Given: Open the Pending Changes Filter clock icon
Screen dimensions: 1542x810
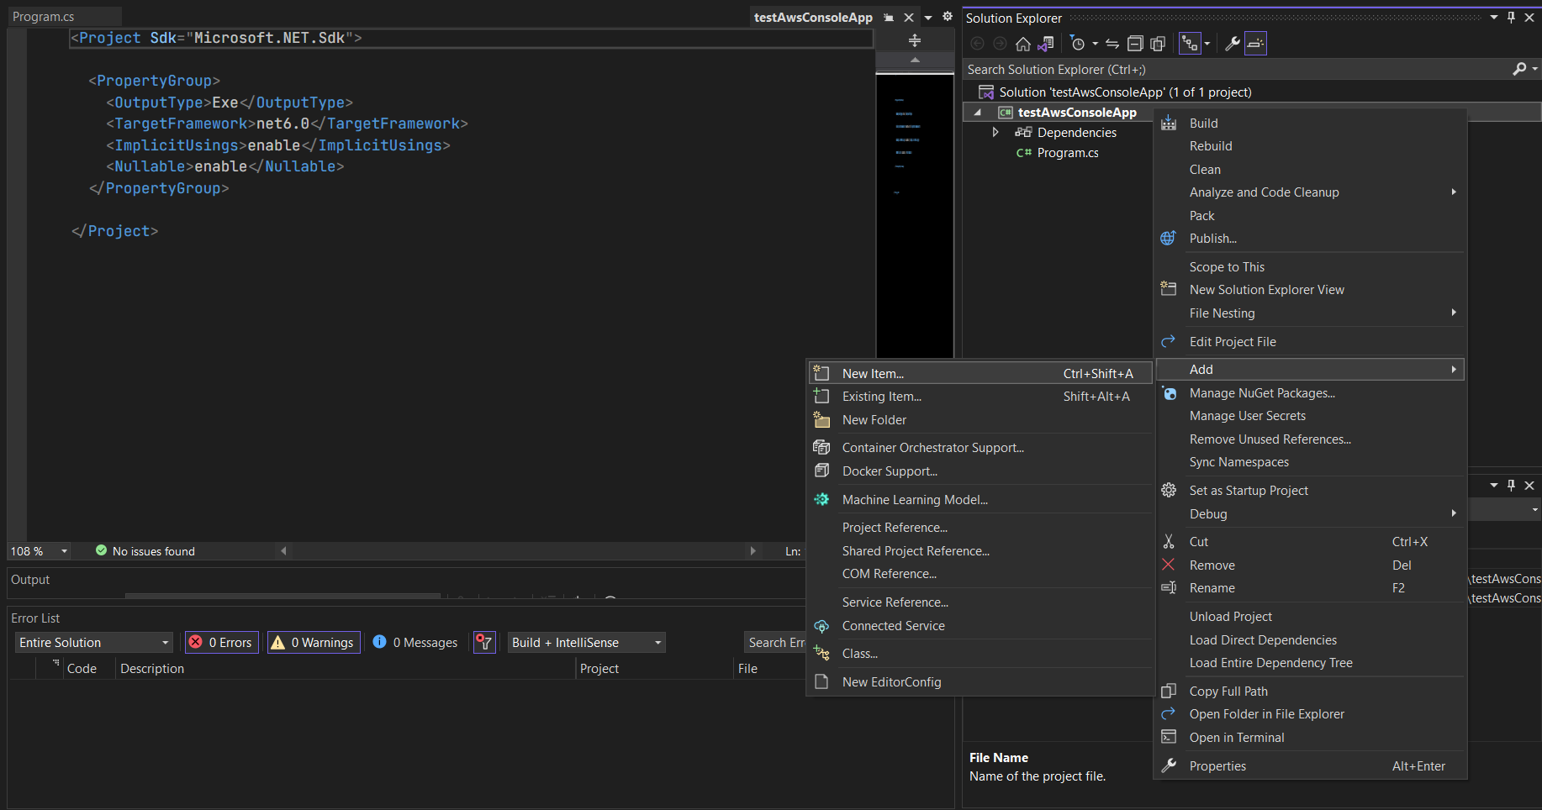Looking at the screenshot, I should (1078, 44).
